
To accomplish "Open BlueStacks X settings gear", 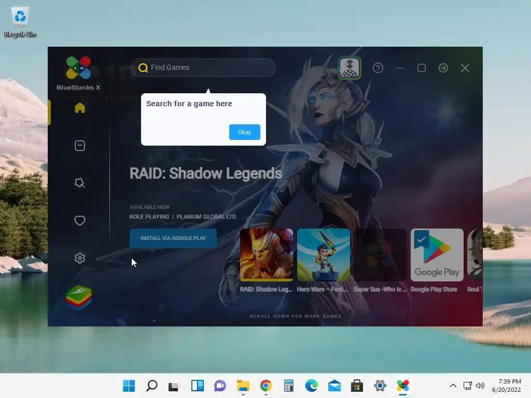I will [x=79, y=258].
